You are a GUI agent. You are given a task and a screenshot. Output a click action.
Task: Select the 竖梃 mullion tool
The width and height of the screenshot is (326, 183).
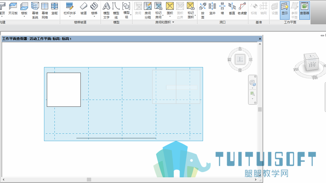pyautogui.click(x=55, y=9)
